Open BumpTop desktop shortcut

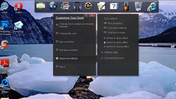coord(18,27)
